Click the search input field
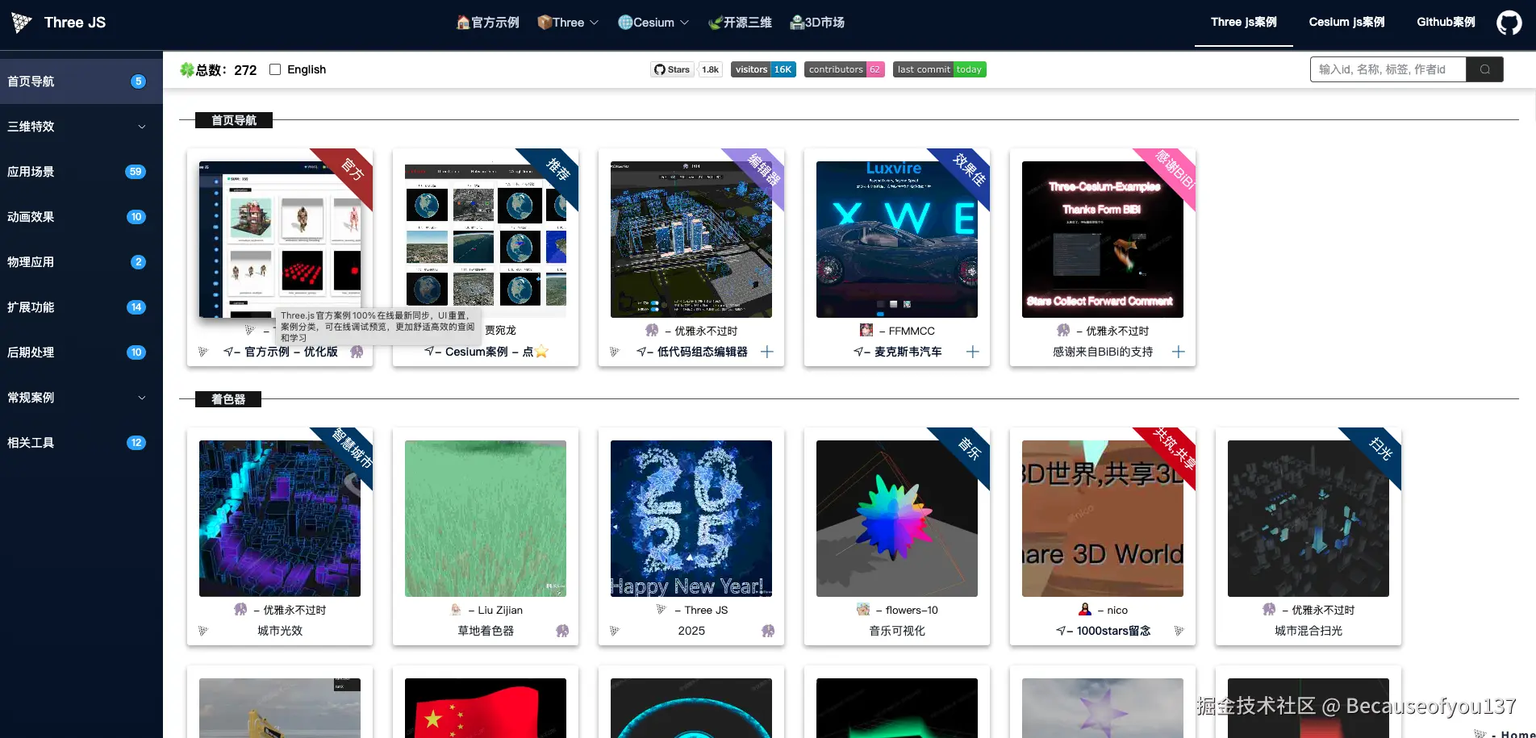The image size is (1536, 738). [x=1388, y=69]
